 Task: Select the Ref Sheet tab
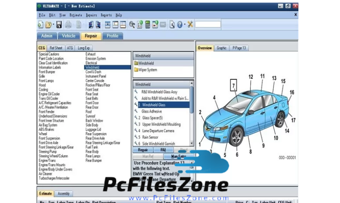56,48
